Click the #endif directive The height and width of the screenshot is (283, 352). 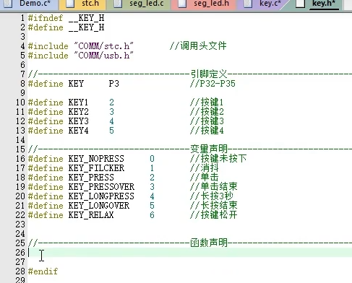coord(43,271)
